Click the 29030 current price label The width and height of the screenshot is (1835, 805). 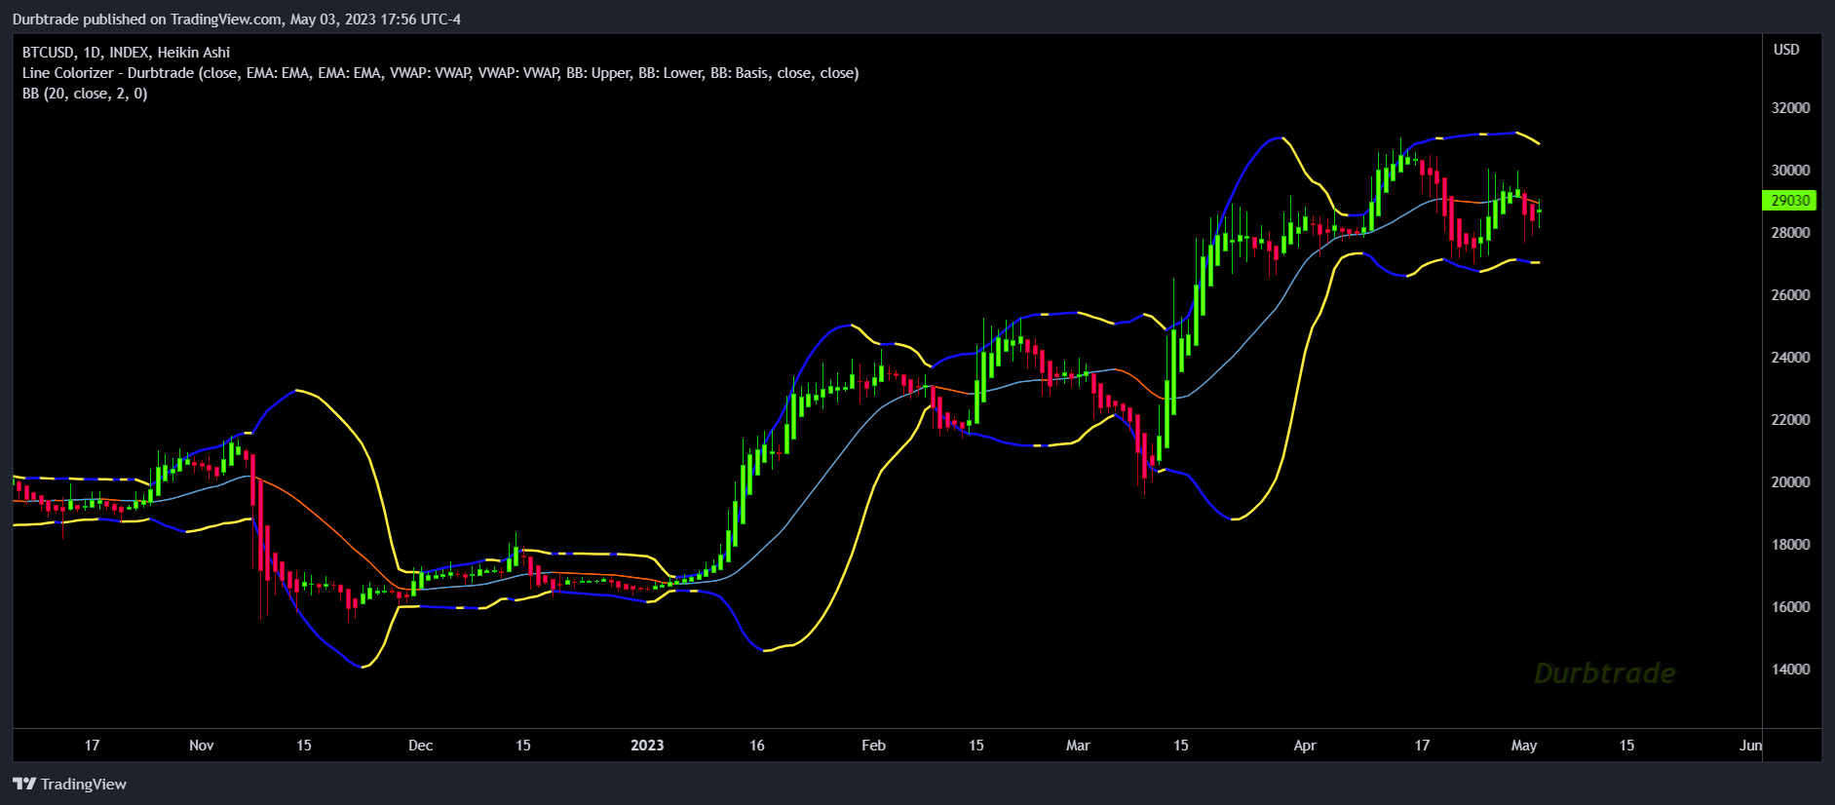click(x=1790, y=201)
